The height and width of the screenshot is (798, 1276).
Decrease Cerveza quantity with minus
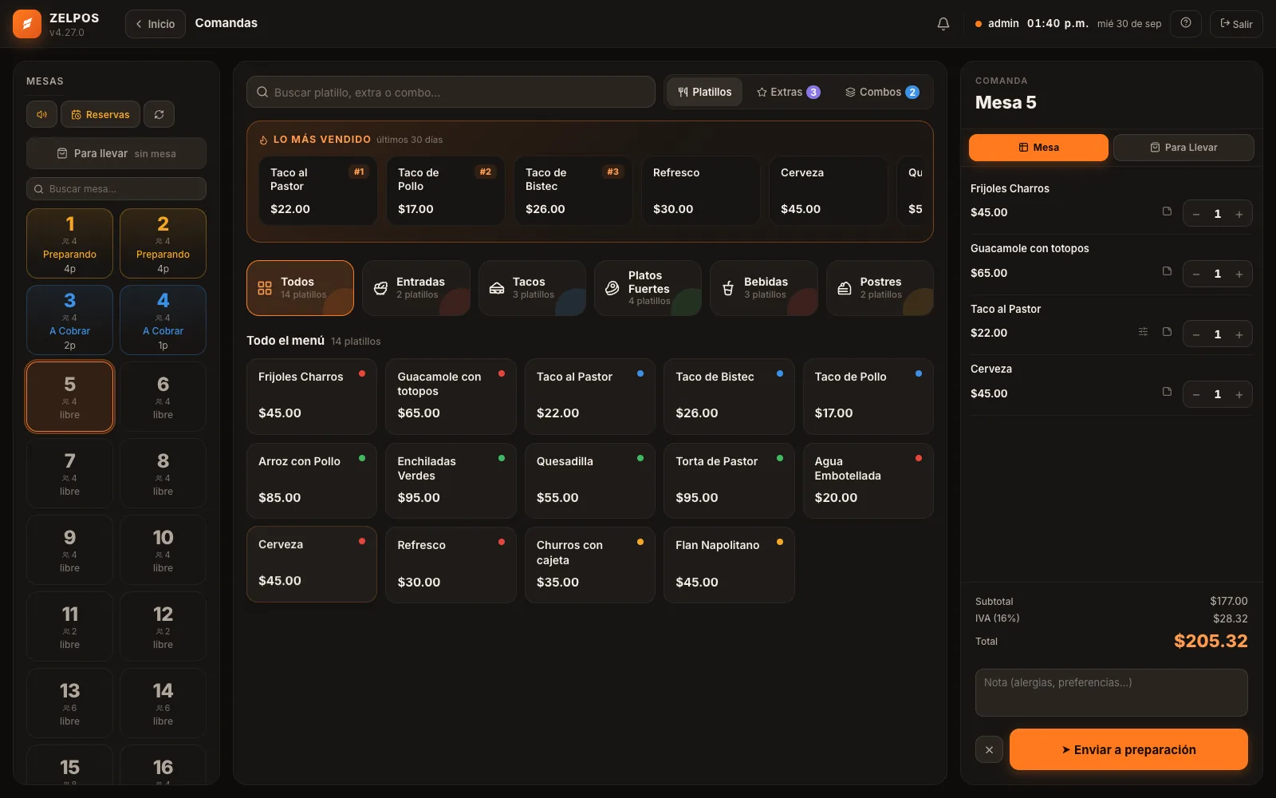(x=1196, y=394)
